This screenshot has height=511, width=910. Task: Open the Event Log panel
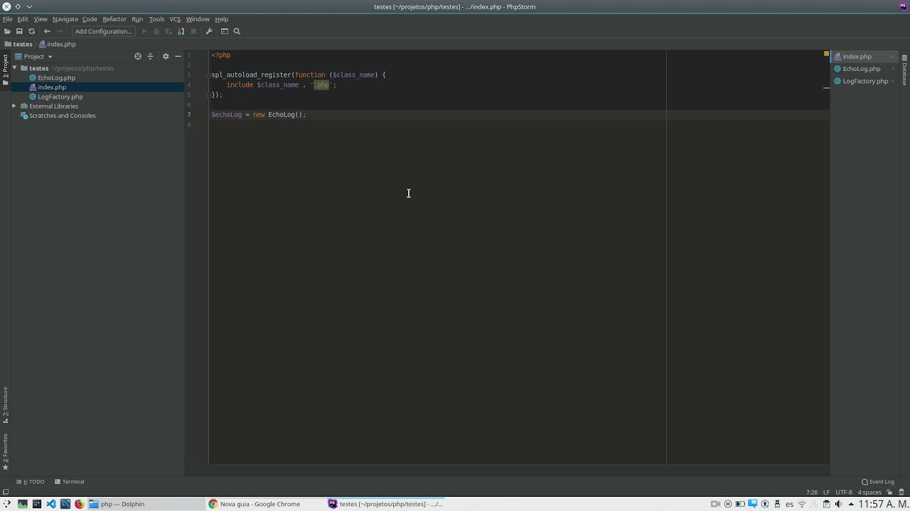point(878,482)
